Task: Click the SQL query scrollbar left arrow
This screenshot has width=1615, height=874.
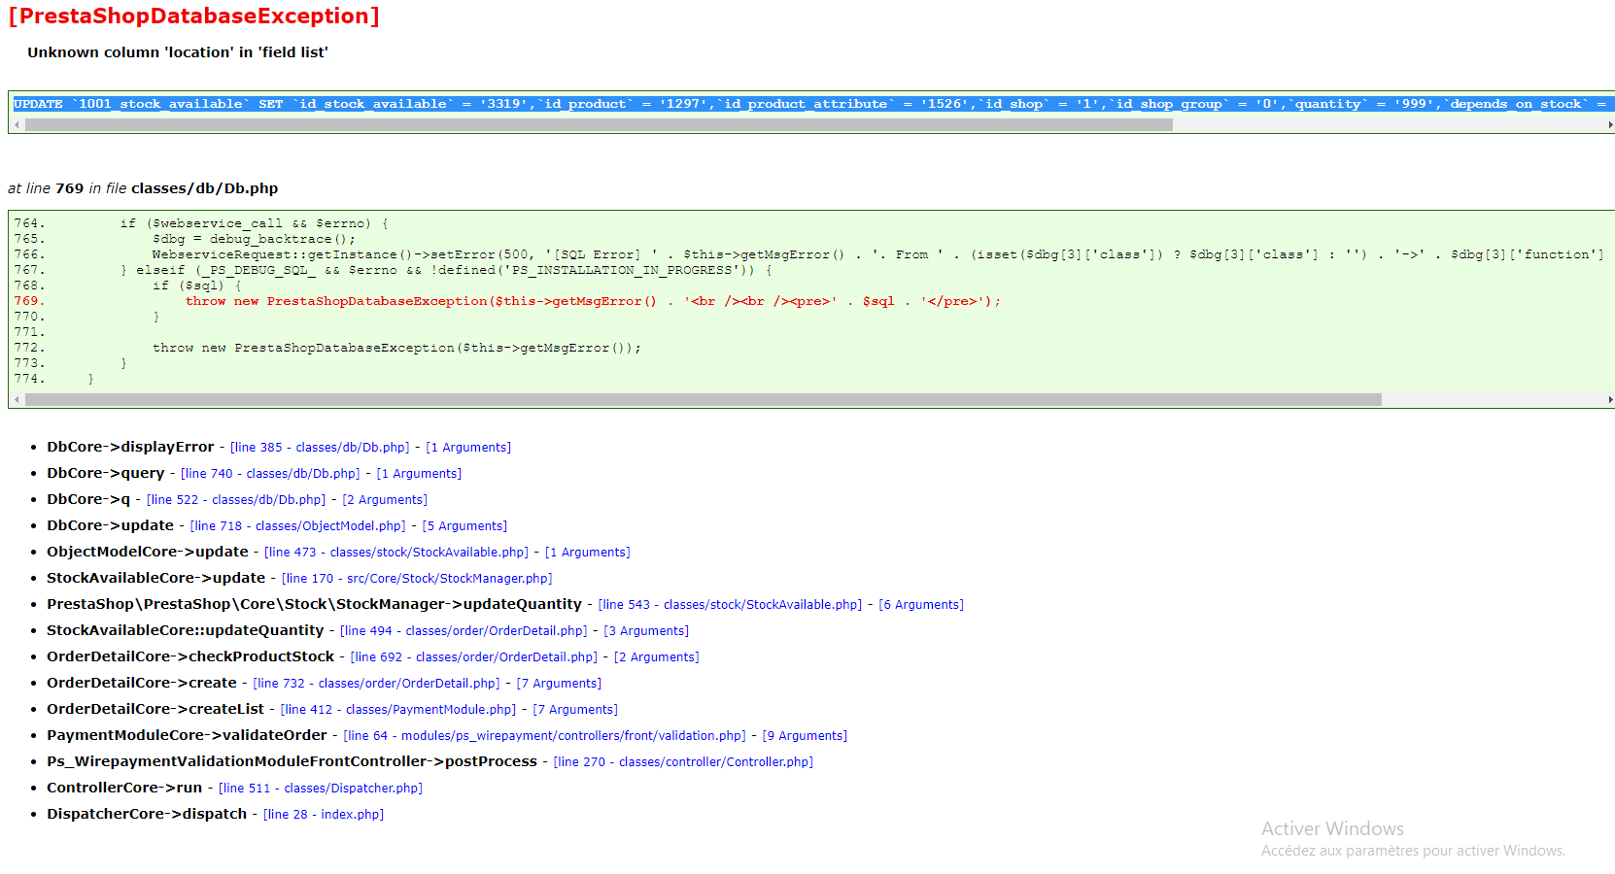Action: 17,125
